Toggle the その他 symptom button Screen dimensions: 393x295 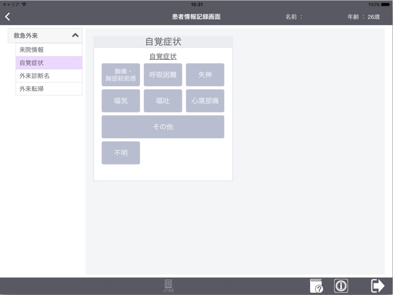pyautogui.click(x=163, y=127)
